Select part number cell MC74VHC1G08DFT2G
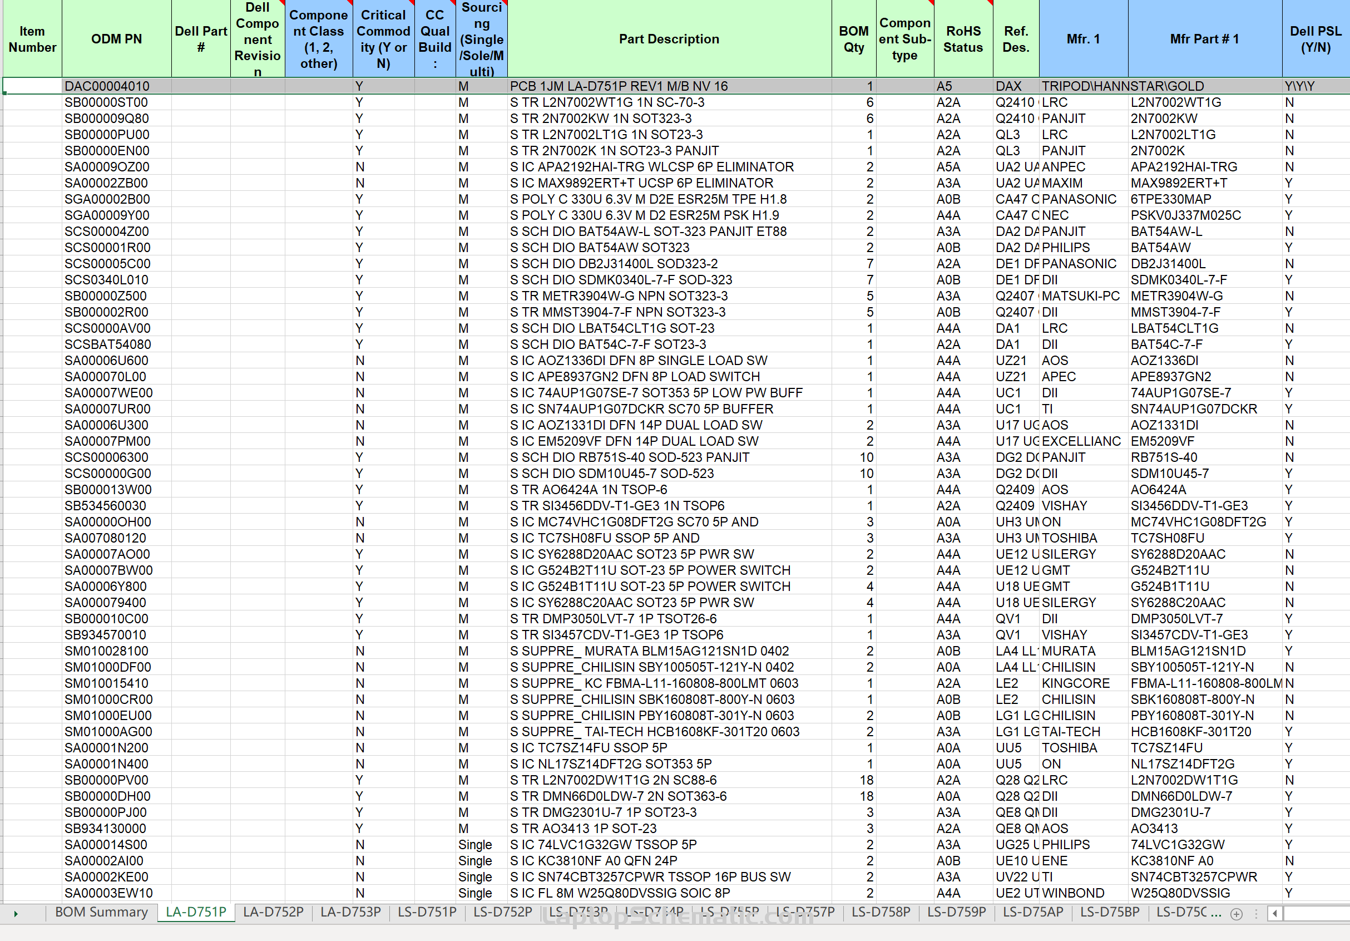 [1205, 521]
